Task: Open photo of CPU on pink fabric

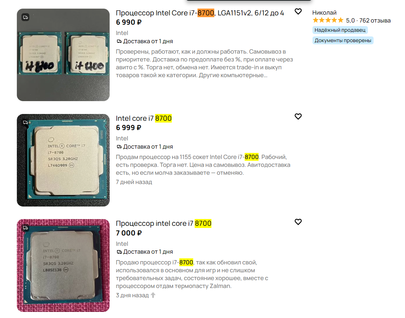Action: (63, 265)
